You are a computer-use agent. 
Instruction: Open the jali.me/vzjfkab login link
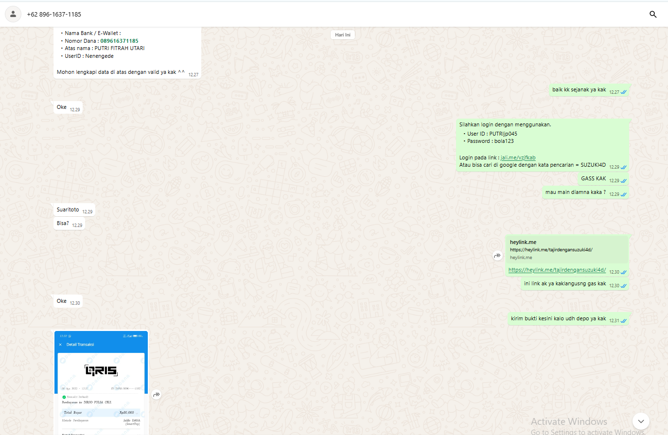518,157
